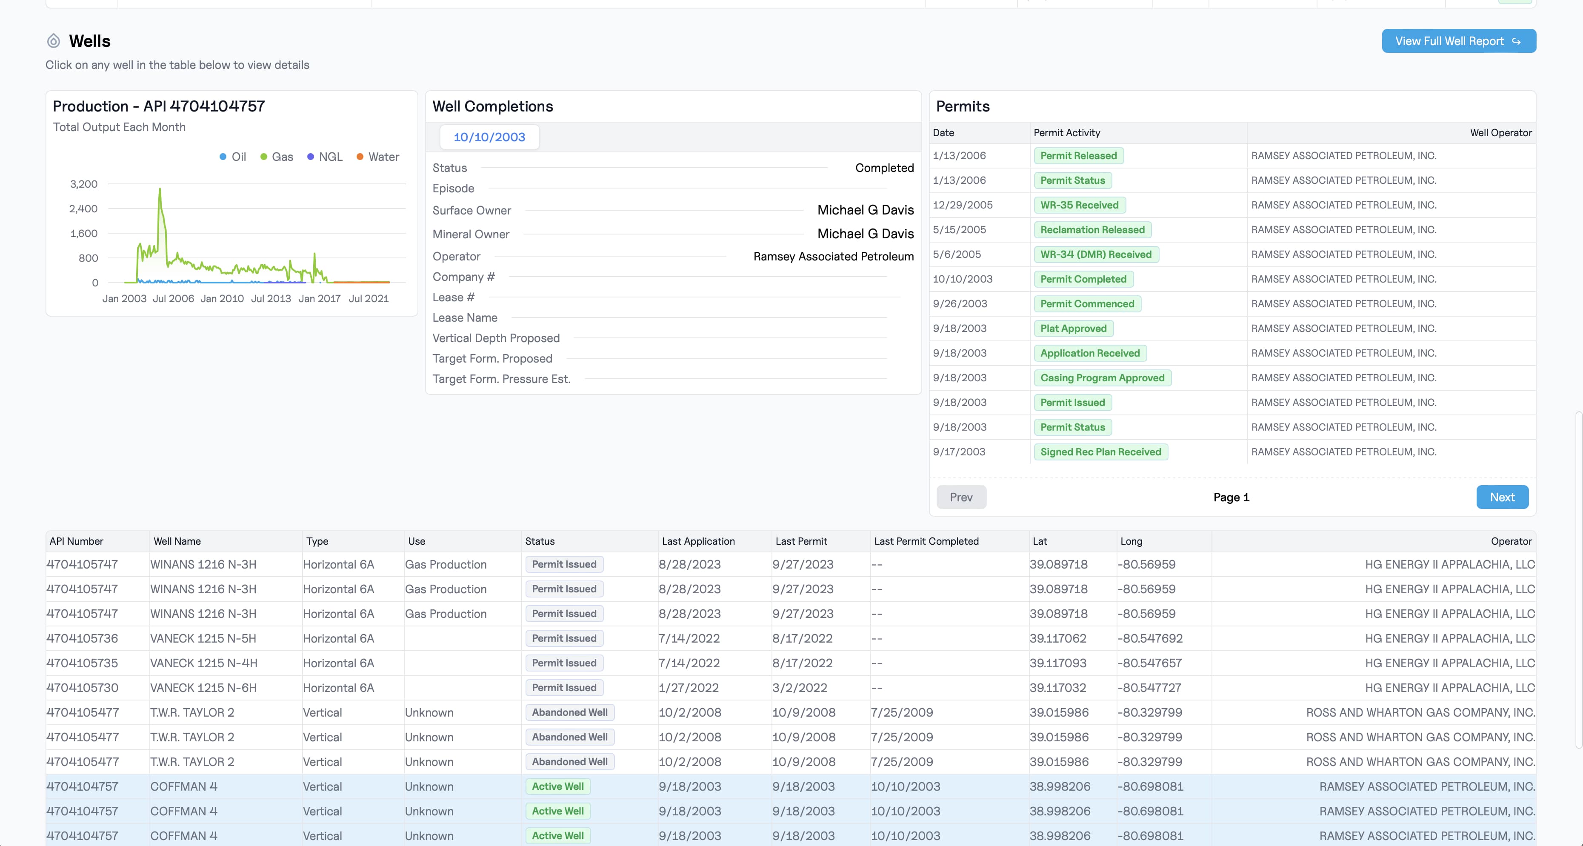
Task: Select VANECK 1215 N-5H well row
Action: 203,638
